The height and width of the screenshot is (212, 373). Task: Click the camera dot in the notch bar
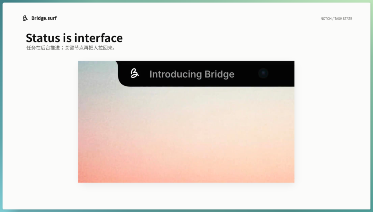coord(263,73)
